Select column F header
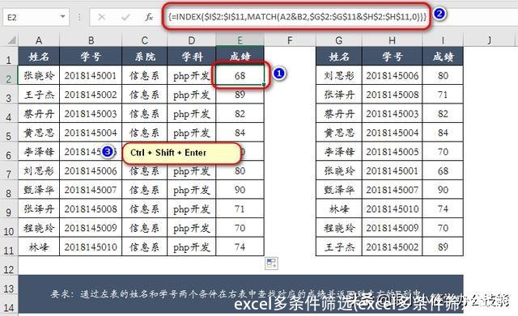518x316 pixels. 290,40
